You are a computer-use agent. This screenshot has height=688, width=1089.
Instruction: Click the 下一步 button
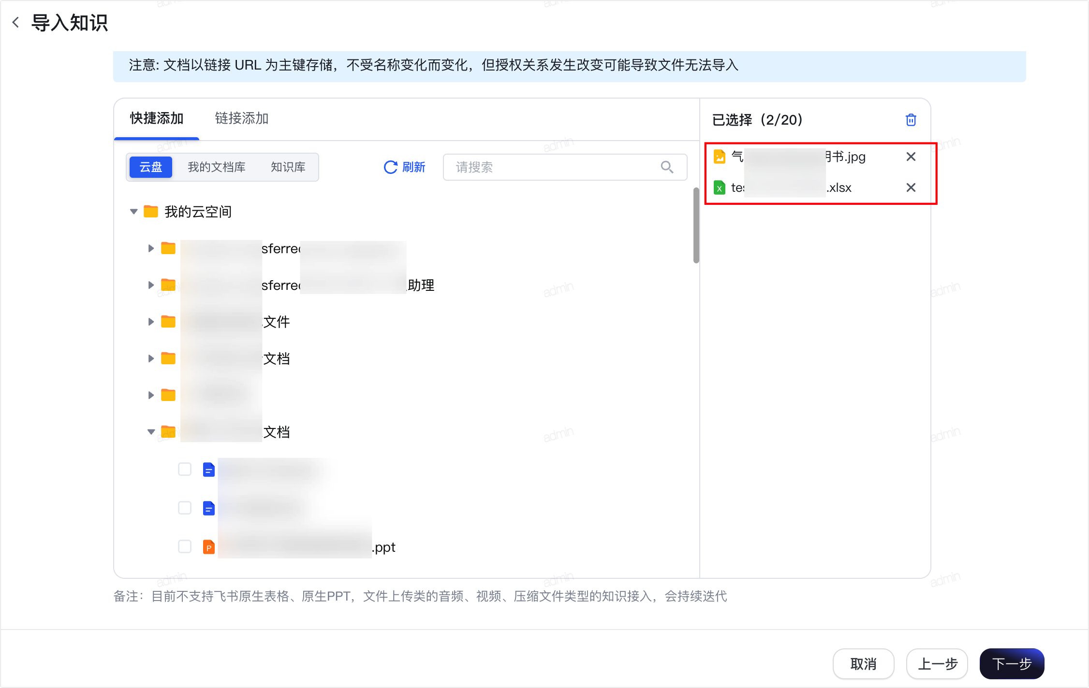point(1012,664)
